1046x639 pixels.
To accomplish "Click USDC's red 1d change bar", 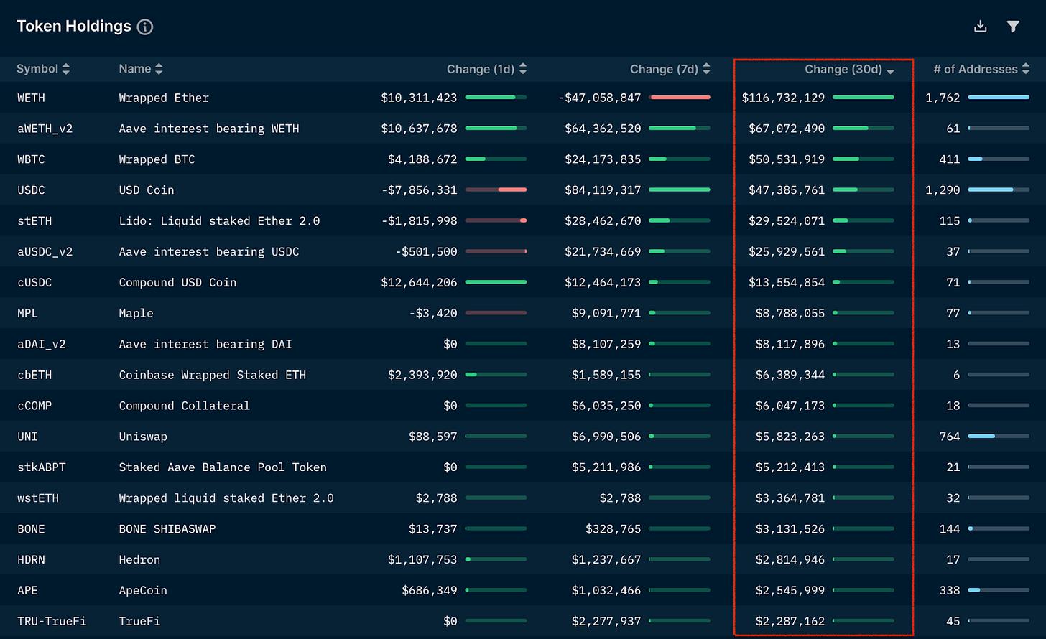I will (x=512, y=190).
